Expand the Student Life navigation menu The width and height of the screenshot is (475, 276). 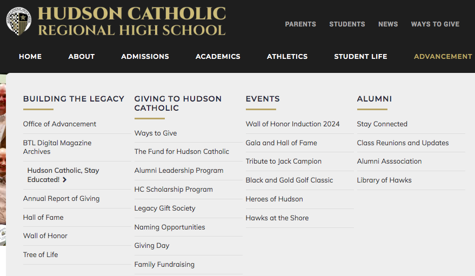click(x=360, y=56)
